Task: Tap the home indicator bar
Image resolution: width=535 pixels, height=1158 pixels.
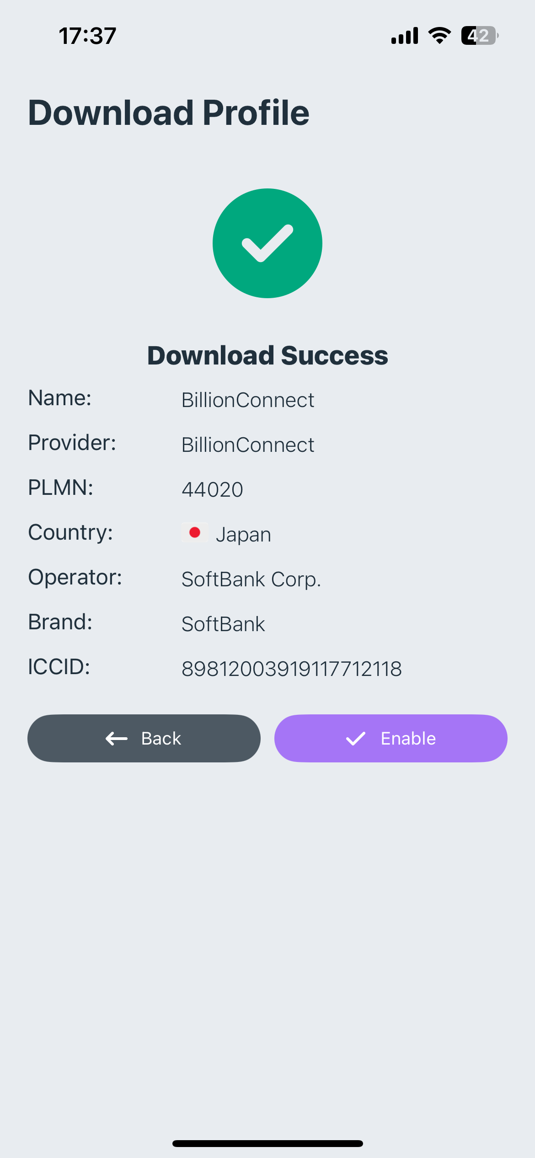Action: pos(267,1143)
